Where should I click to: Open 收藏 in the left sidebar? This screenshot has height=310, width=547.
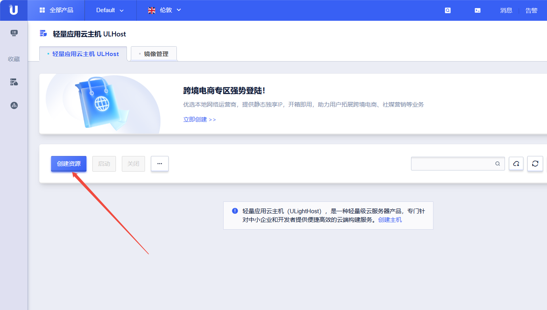click(14, 59)
